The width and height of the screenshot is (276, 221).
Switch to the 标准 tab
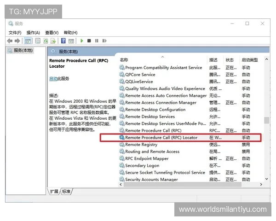click(x=66, y=192)
